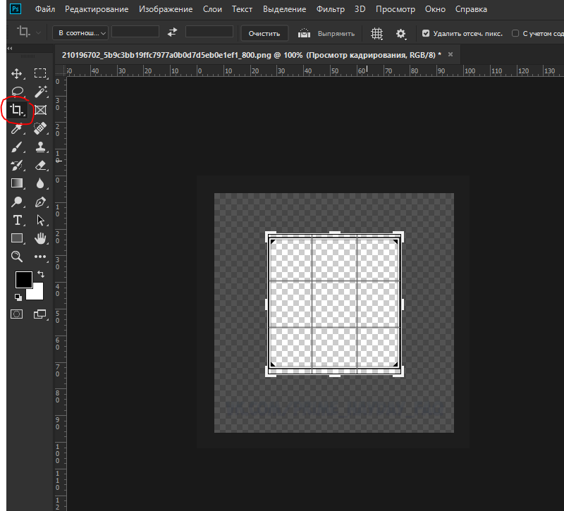Open the Слои menu
The width and height of the screenshot is (564, 511).
click(x=212, y=9)
